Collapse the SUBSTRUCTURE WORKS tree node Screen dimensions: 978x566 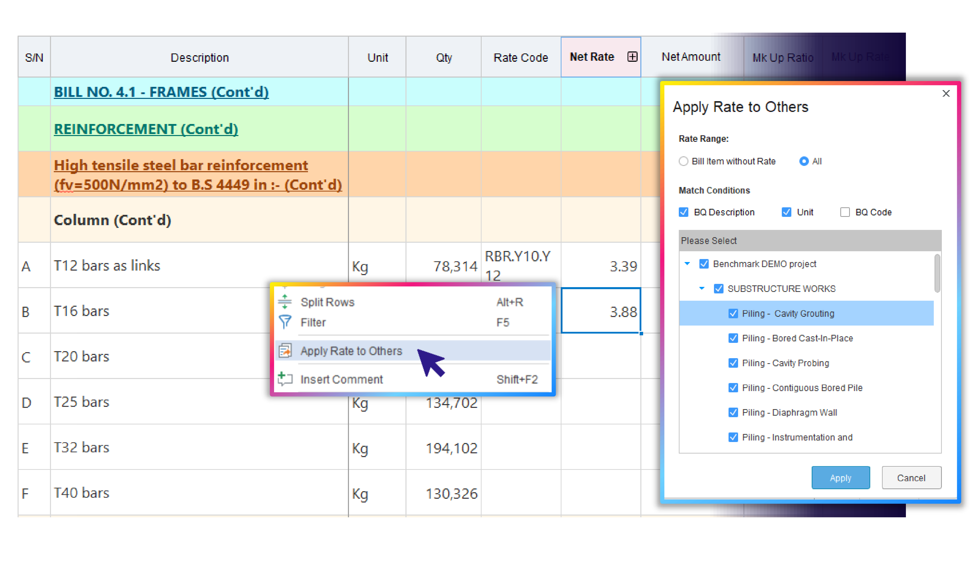click(x=702, y=288)
